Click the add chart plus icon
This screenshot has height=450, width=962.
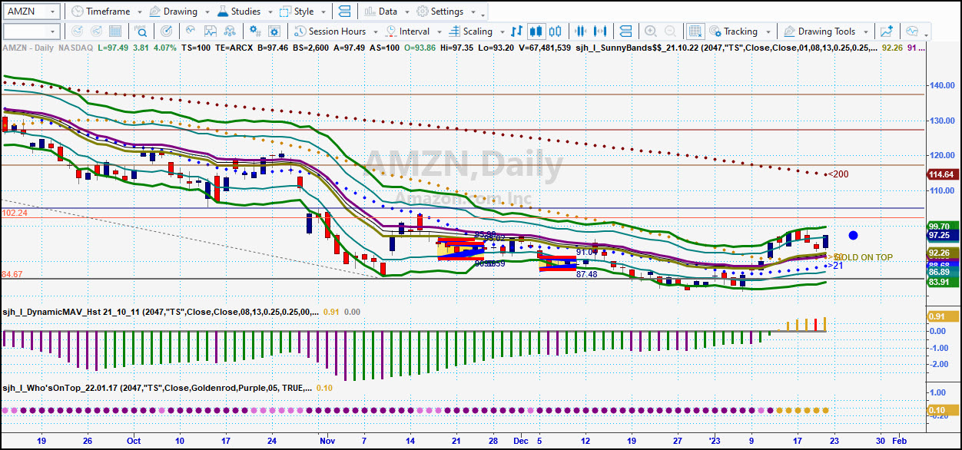[887, 31]
